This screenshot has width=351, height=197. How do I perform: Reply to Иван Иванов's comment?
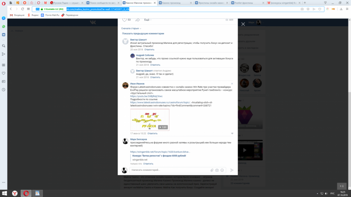pos(152,133)
